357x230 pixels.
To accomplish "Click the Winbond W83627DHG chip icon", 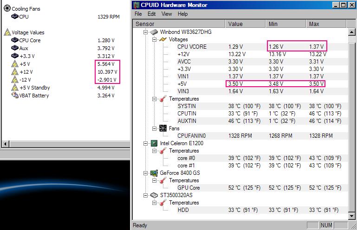I will [x=154, y=32].
